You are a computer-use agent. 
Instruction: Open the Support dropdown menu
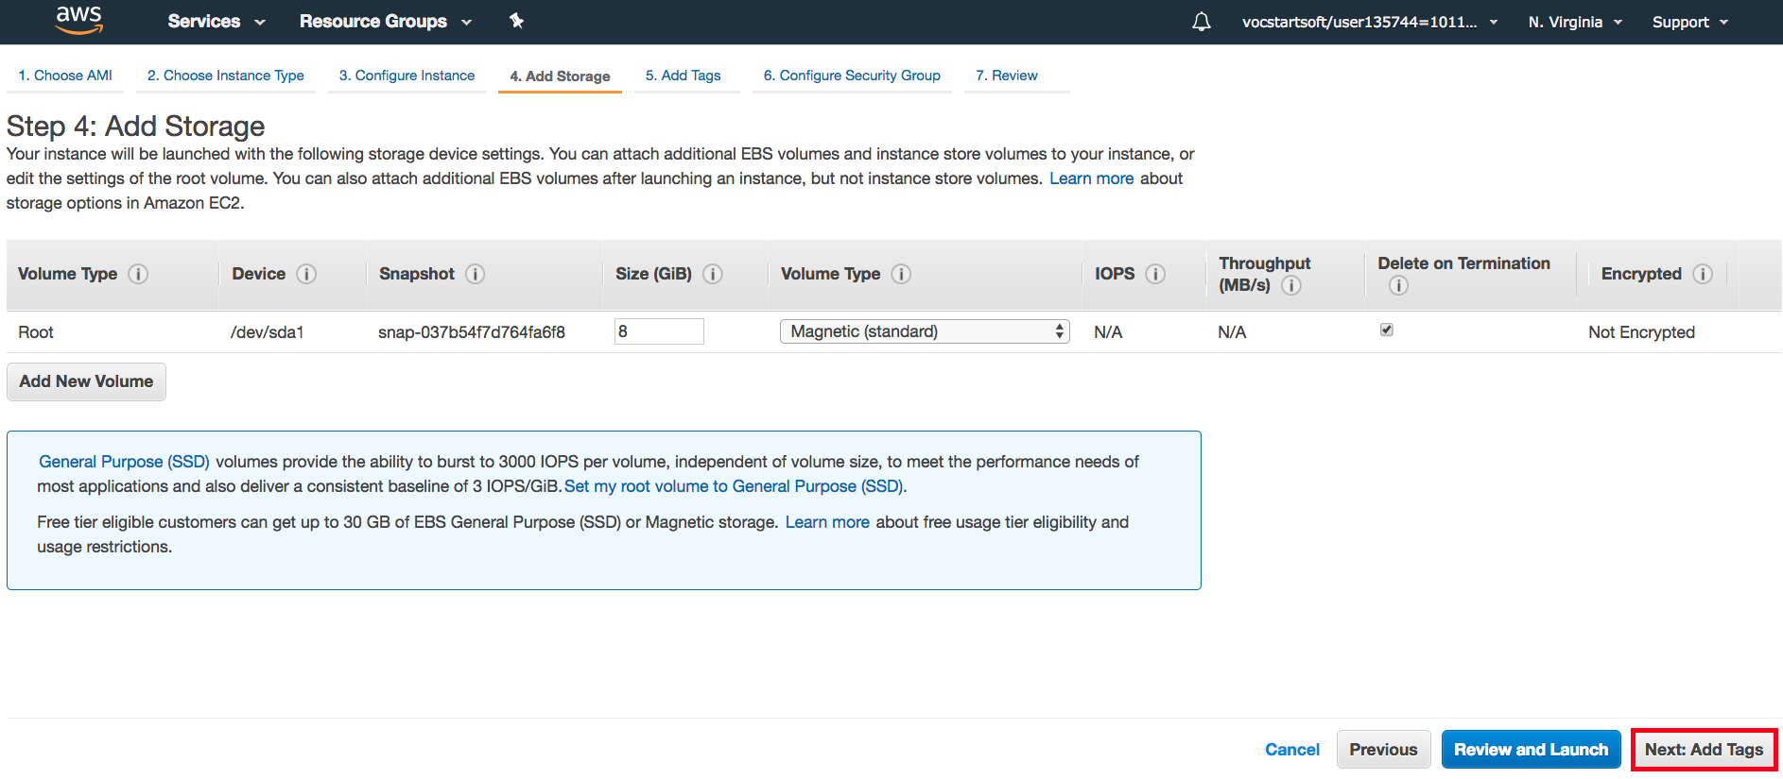click(x=1690, y=22)
